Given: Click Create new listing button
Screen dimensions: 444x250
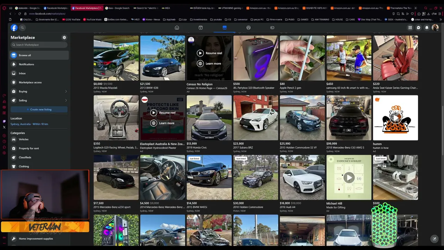Looking at the screenshot, I should coord(39,109).
